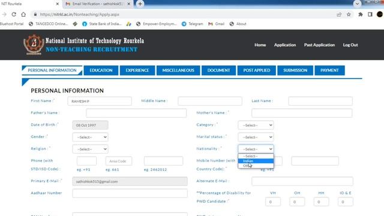Open the Telegram bookmark
384x216 pixels.
pos(193,24)
